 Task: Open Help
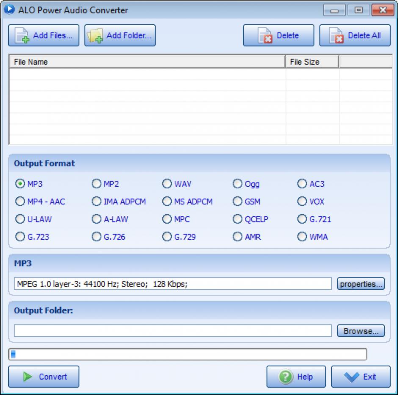coord(296,376)
